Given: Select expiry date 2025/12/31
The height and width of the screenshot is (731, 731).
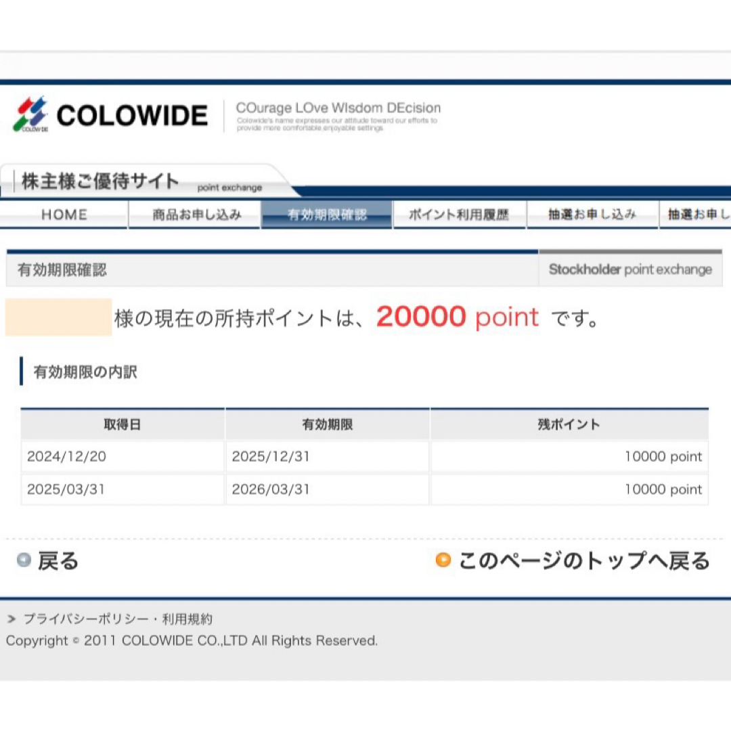Looking at the screenshot, I should coord(271,456).
